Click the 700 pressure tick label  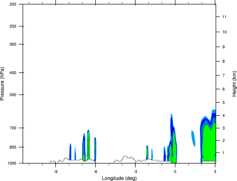pyautogui.click(x=13, y=128)
